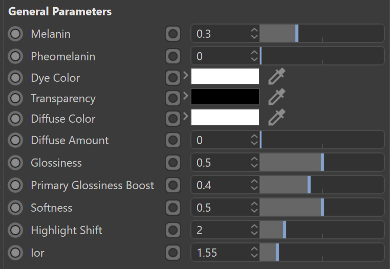This screenshot has width=390, height=269.
Task: Open the white Dye Color swatch
Action: click(x=225, y=76)
